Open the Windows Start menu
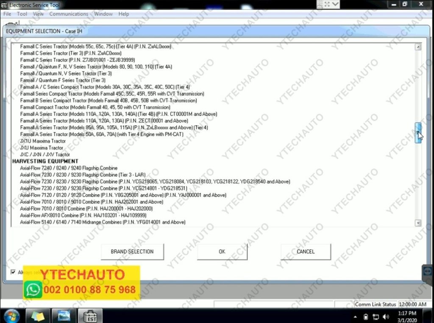The width and height of the screenshot is (434, 323). (11, 316)
